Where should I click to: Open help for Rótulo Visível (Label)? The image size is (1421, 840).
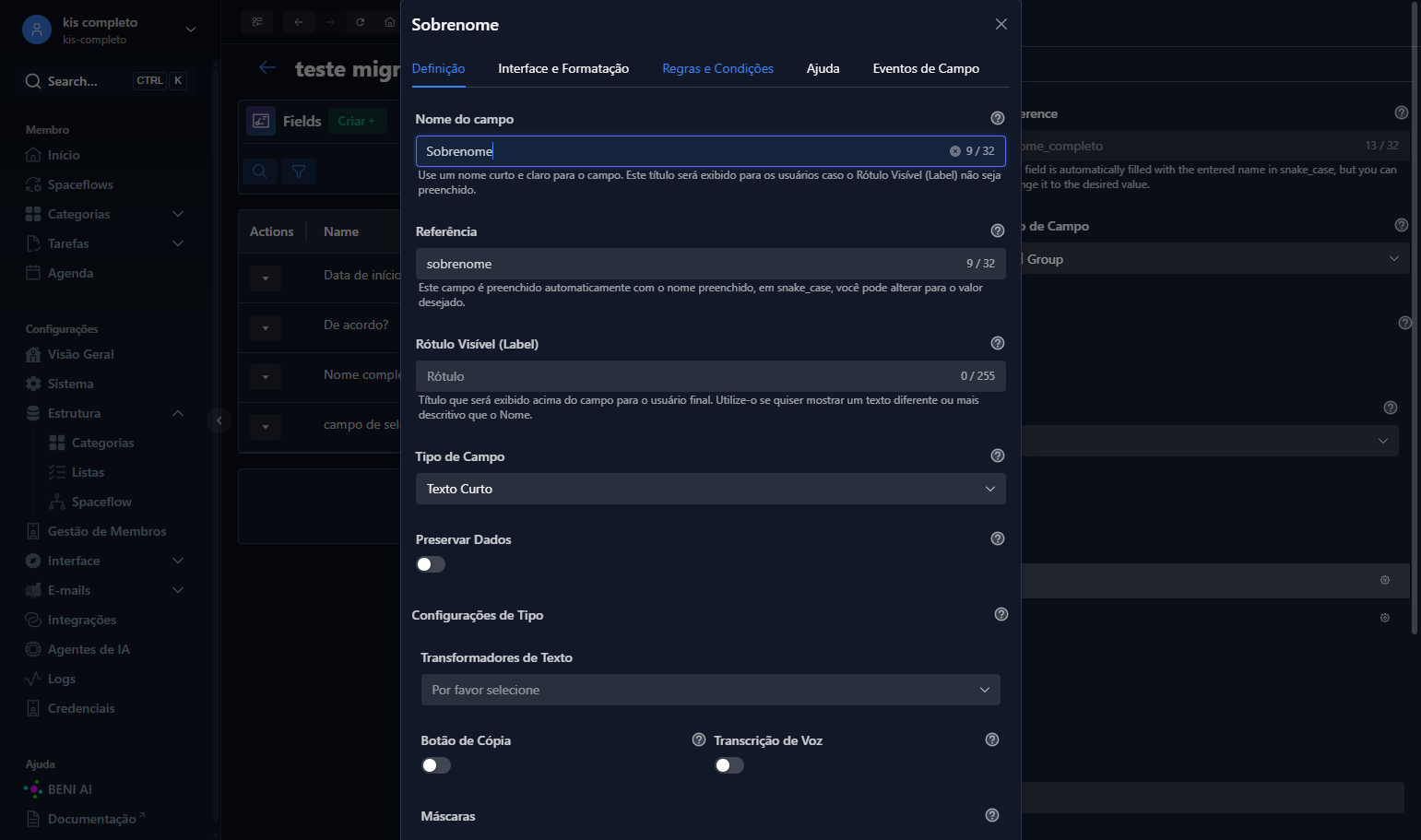(x=997, y=343)
